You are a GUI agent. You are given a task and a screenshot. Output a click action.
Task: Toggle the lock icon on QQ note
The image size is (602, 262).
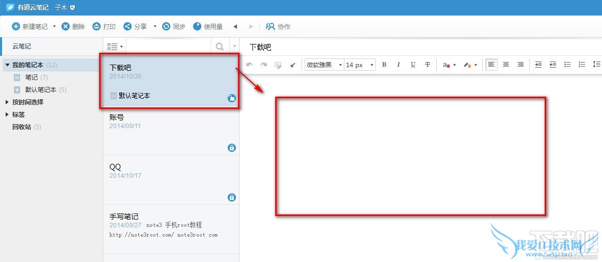pos(231,197)
